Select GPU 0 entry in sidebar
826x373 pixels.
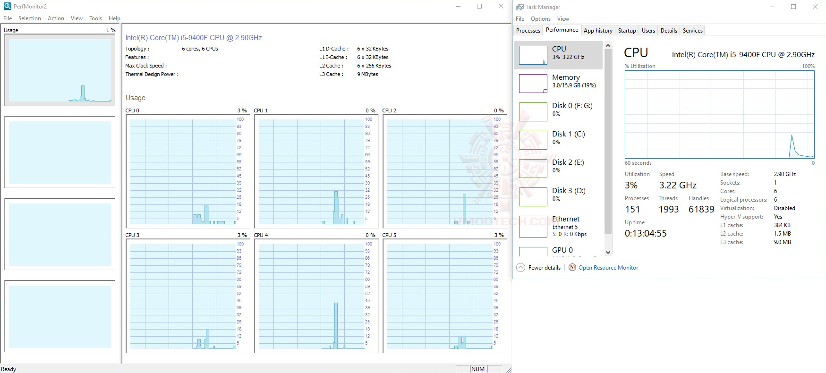(558, 250)
